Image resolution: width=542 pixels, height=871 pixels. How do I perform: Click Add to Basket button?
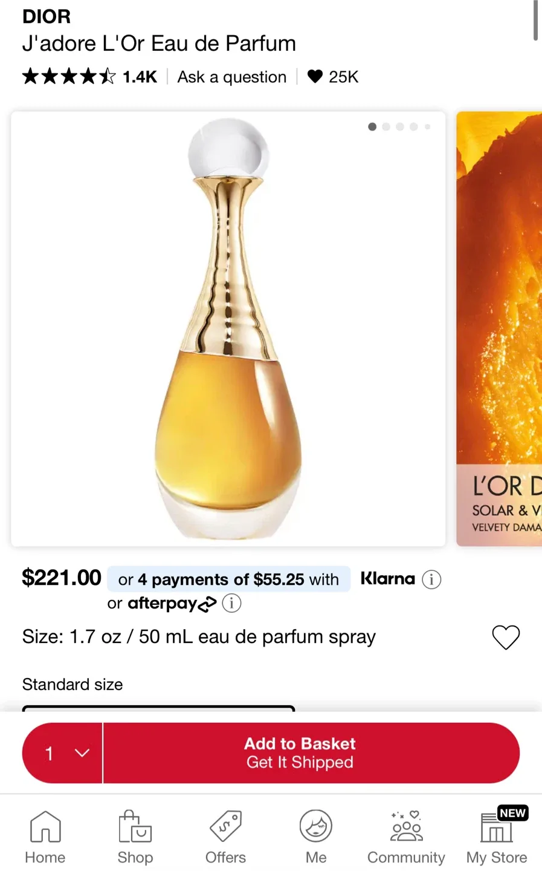(311, 753)
